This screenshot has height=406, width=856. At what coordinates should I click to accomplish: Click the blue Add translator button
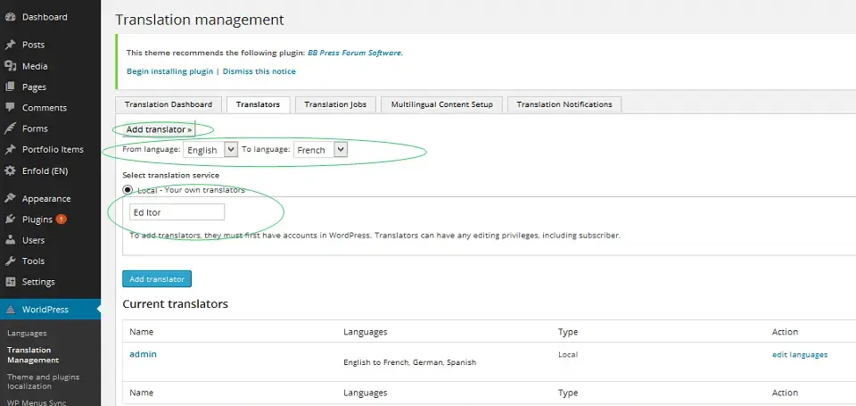coord(157,279)
